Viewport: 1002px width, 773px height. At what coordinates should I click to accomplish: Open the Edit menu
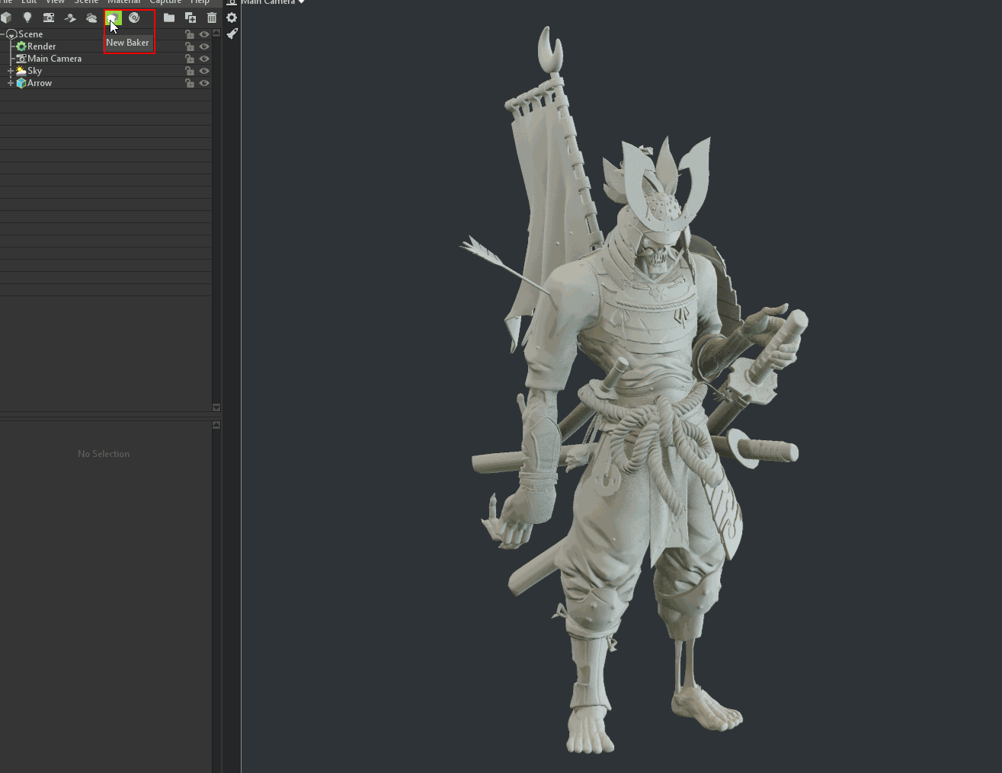click(29, 2)
